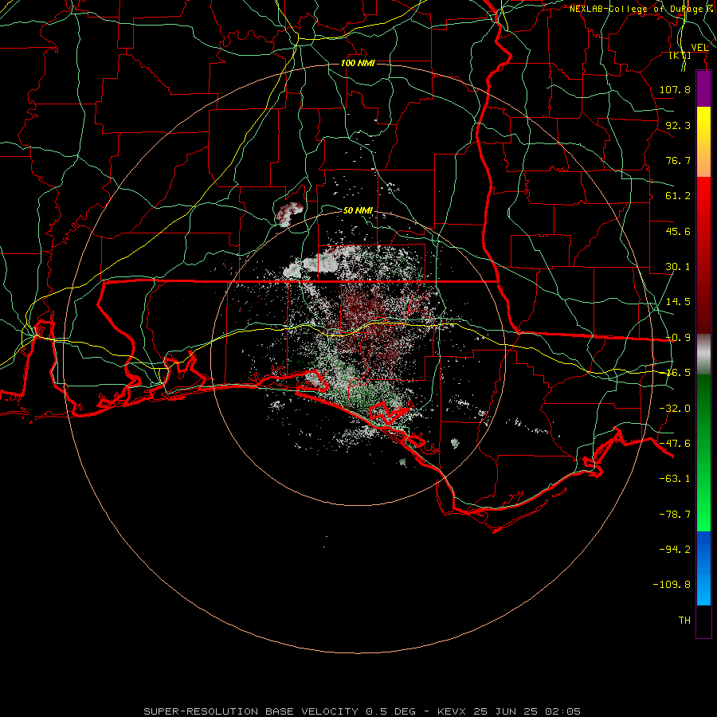Click the 45.6 velocity scale value
Screen dimensions: 717x717
(x=678, y=231)
